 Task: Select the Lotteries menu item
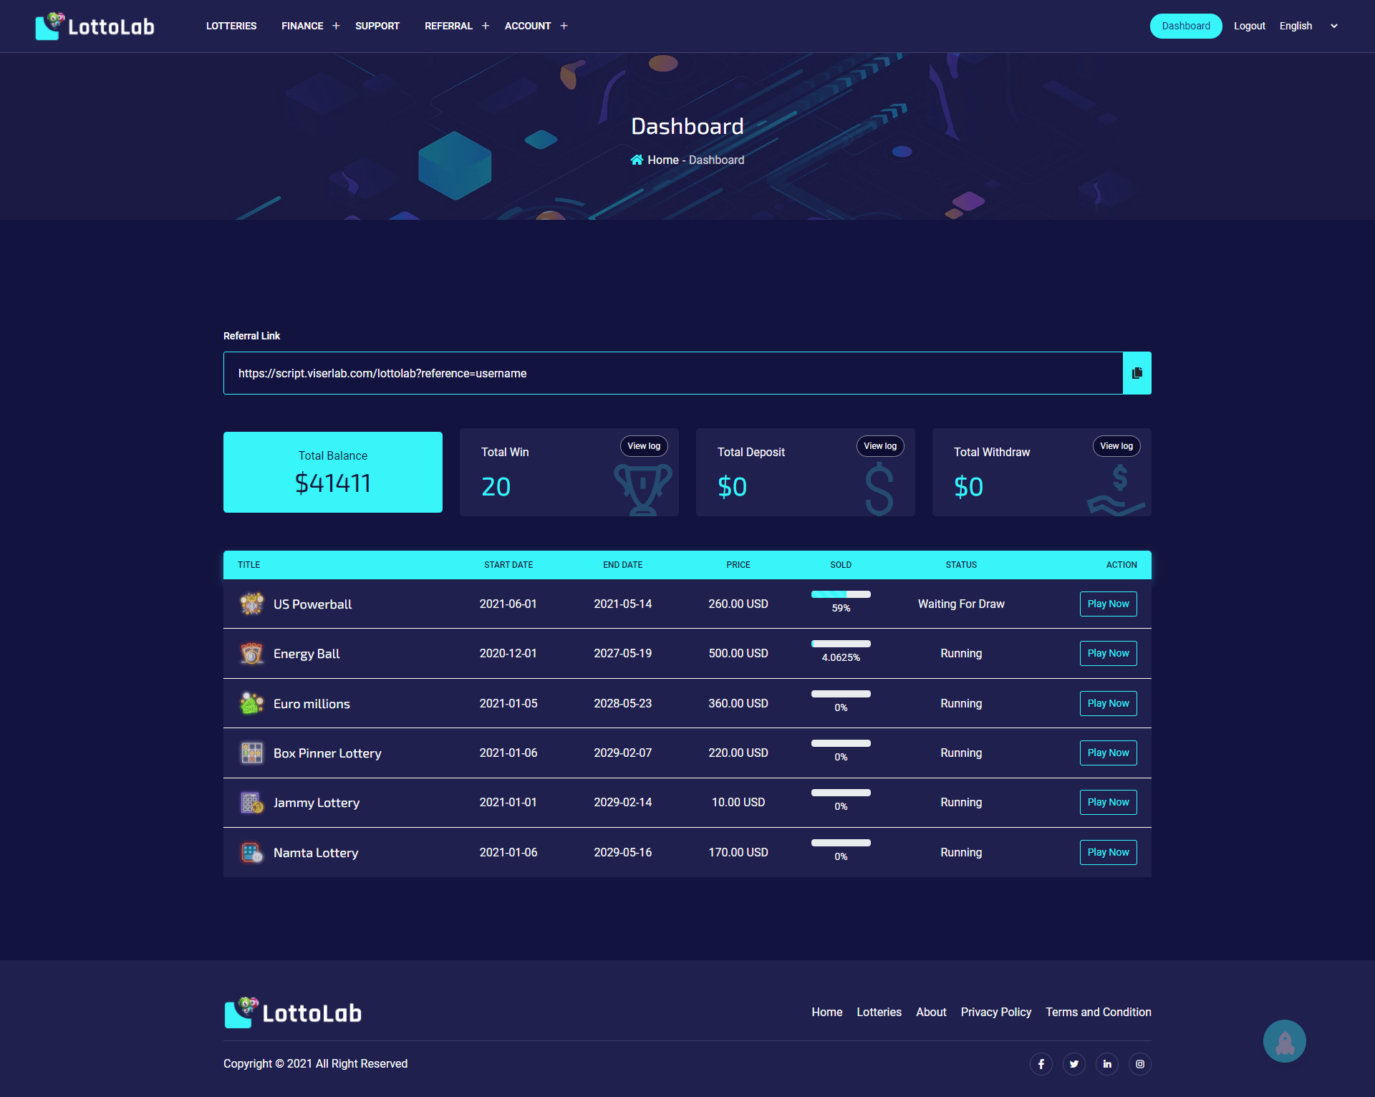coord(231,24)
